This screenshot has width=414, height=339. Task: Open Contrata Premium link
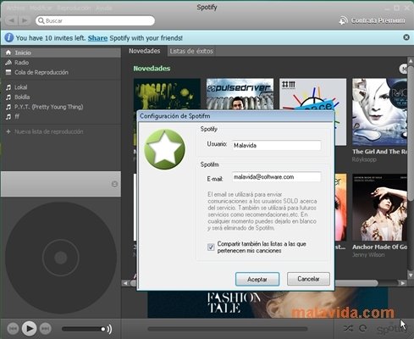coord(378,20)
